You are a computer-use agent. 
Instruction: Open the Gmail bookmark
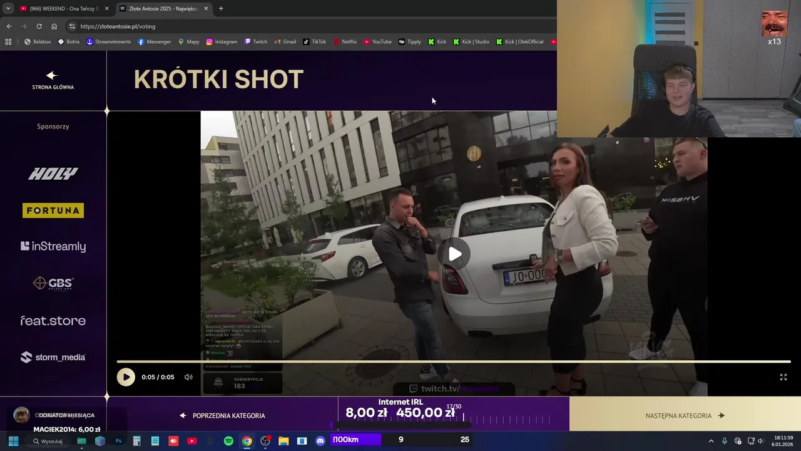pos(285,42)
